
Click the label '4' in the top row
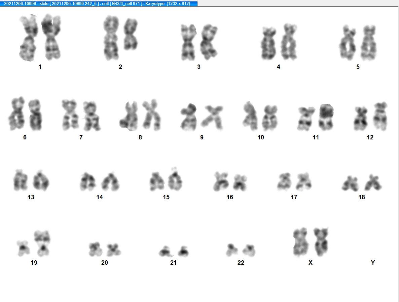278,67
